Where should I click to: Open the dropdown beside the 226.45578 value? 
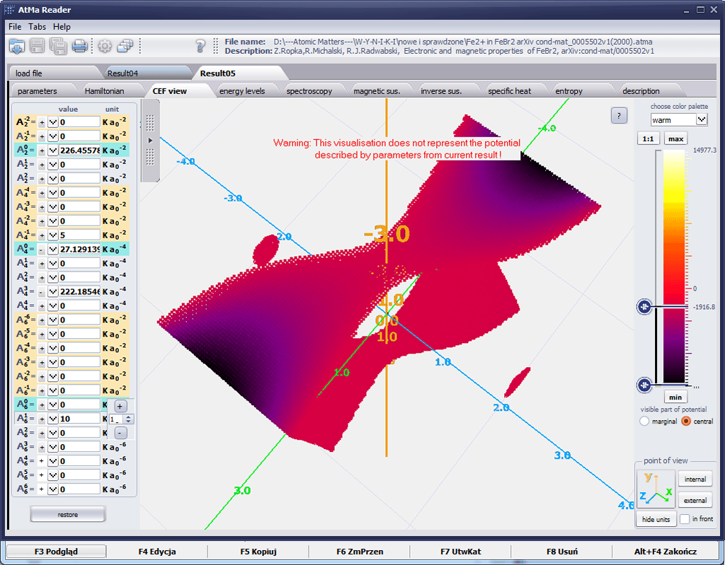point(52,151)
